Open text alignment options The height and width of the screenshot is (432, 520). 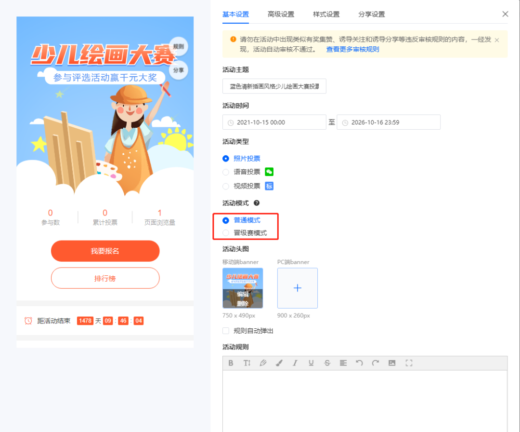[x=343, y=363]
